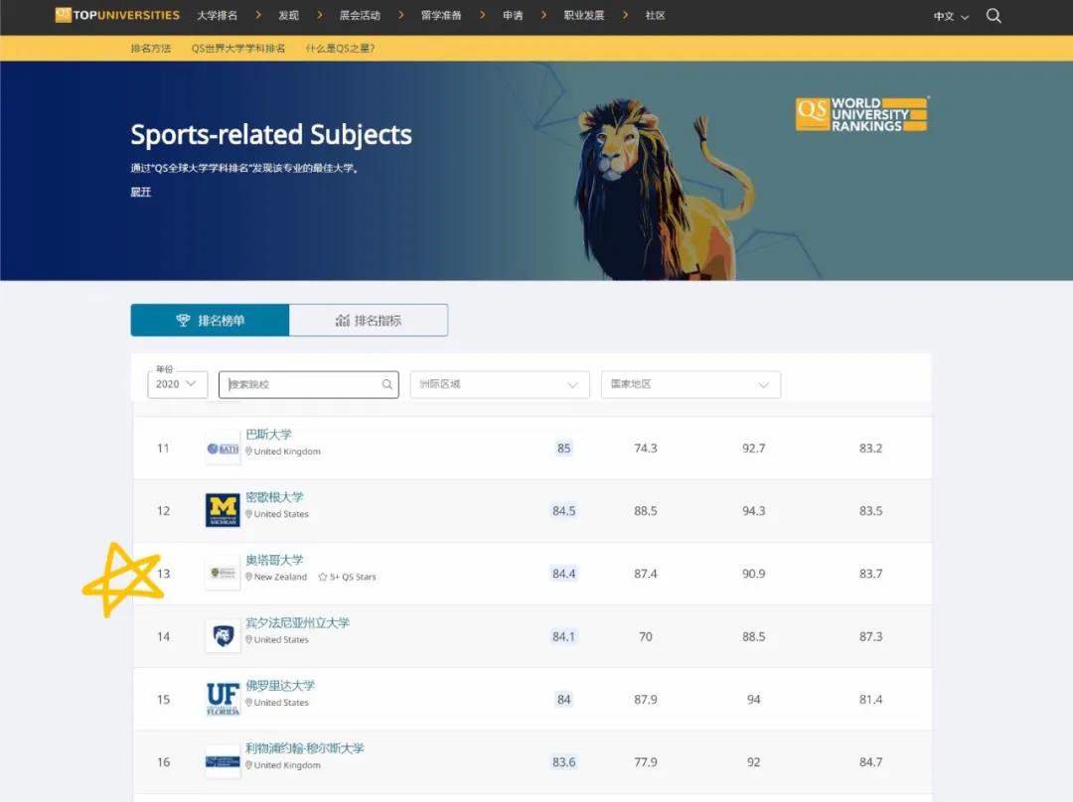Open 奥塔哥大学 university page
The width and height of the screenshot is (1073, 802).
point(274,561)
